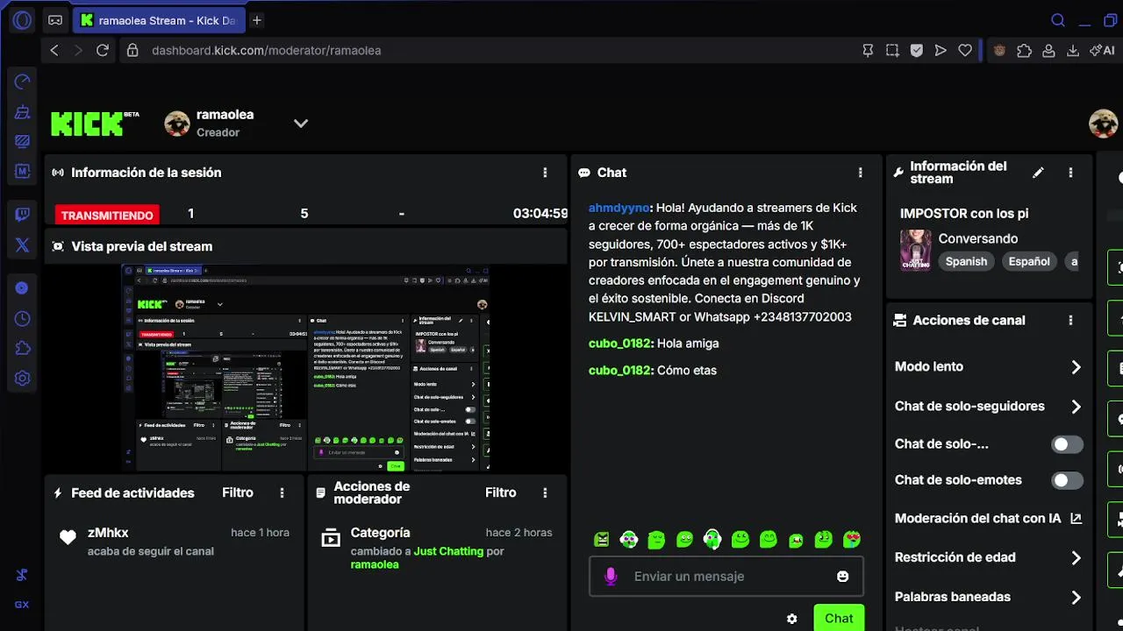Click Filtro in Acciones de moderador
Image resolution: width=1123 pixels, height=631 pixels.
point(501,493)
